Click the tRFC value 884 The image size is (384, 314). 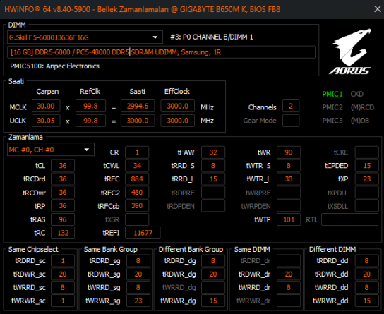137,179
